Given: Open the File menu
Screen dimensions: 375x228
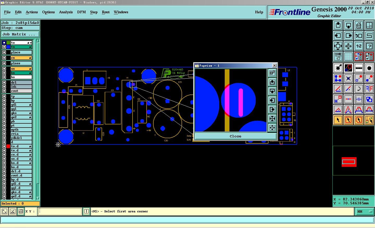Looking at the screenshot, I should tap(7, 12).
